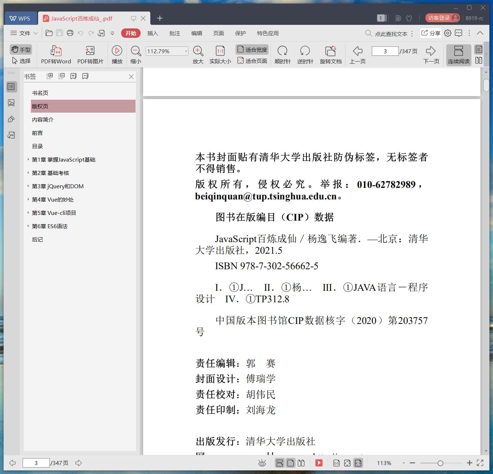Click 旋转文档 rotate document tool
The image size is (493, 474).
click(x=330, y=55)
